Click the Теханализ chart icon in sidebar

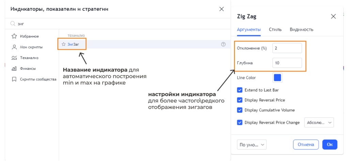pyautogui.click(x=14, y=58)
